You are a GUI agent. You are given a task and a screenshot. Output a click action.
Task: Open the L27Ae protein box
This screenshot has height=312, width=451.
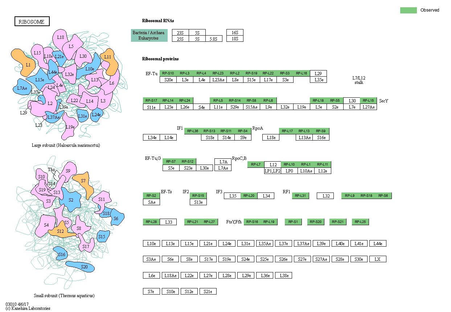click(368, 107)
